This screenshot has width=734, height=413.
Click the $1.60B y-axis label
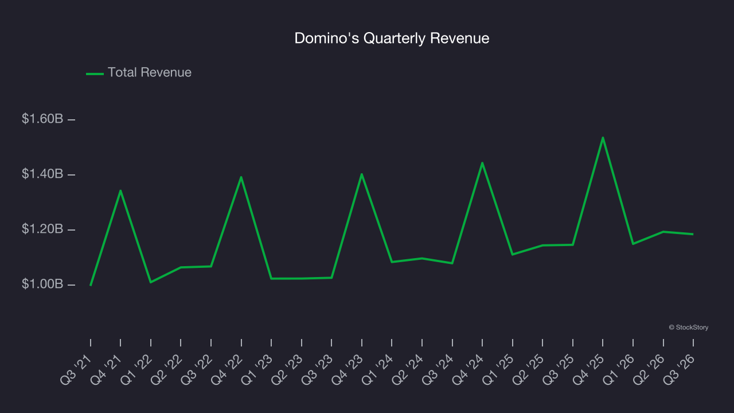42,119
